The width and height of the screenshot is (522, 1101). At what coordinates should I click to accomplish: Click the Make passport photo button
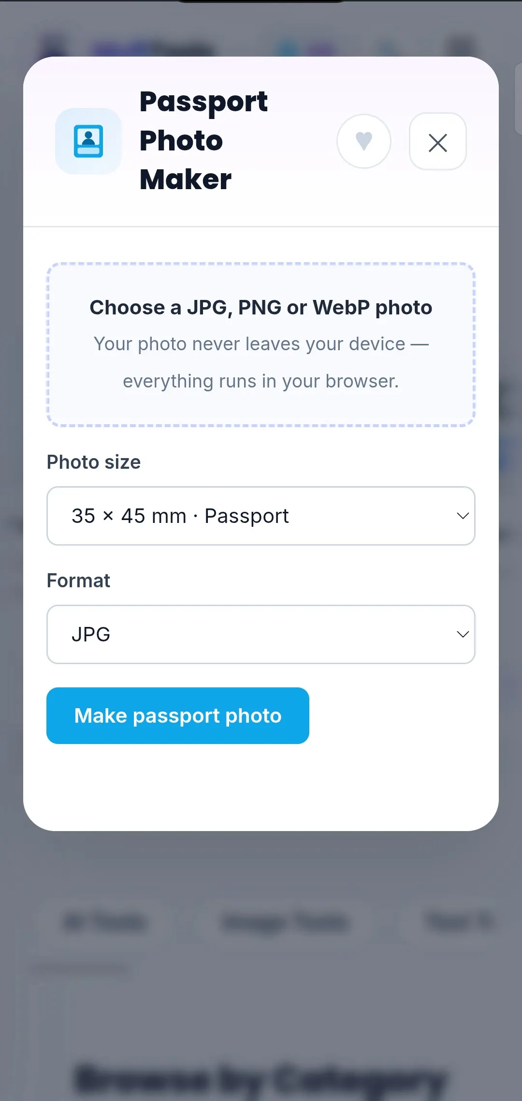tap(178, 715)
